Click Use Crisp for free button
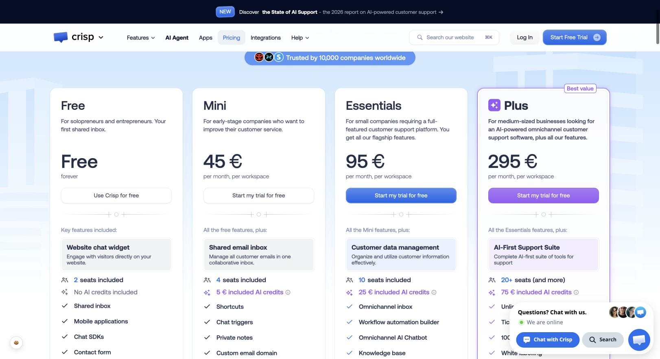 pyautogui.click(x=116, y=196)
